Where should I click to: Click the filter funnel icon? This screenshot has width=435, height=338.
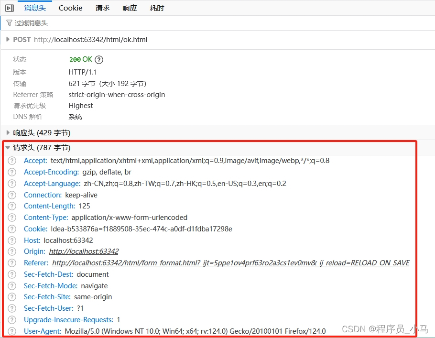coord(9,23)
